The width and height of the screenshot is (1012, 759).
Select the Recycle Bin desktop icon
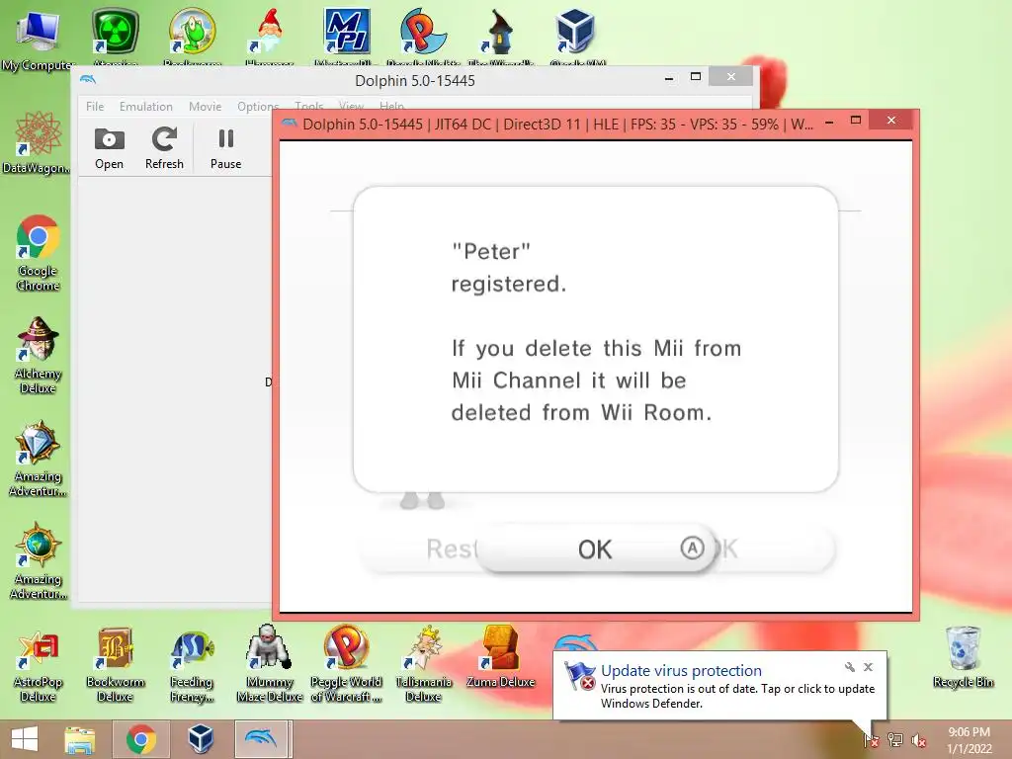point(963,657)
